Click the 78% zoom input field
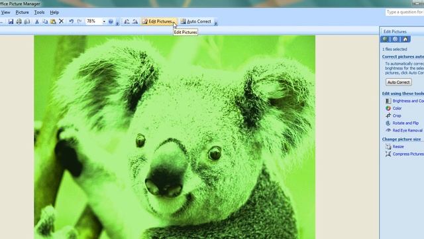The height and width of the screenshot is (239, 424). 93,21
